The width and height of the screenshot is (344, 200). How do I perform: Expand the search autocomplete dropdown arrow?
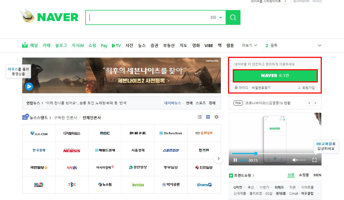pyautogui.click(x=221, y=17)
